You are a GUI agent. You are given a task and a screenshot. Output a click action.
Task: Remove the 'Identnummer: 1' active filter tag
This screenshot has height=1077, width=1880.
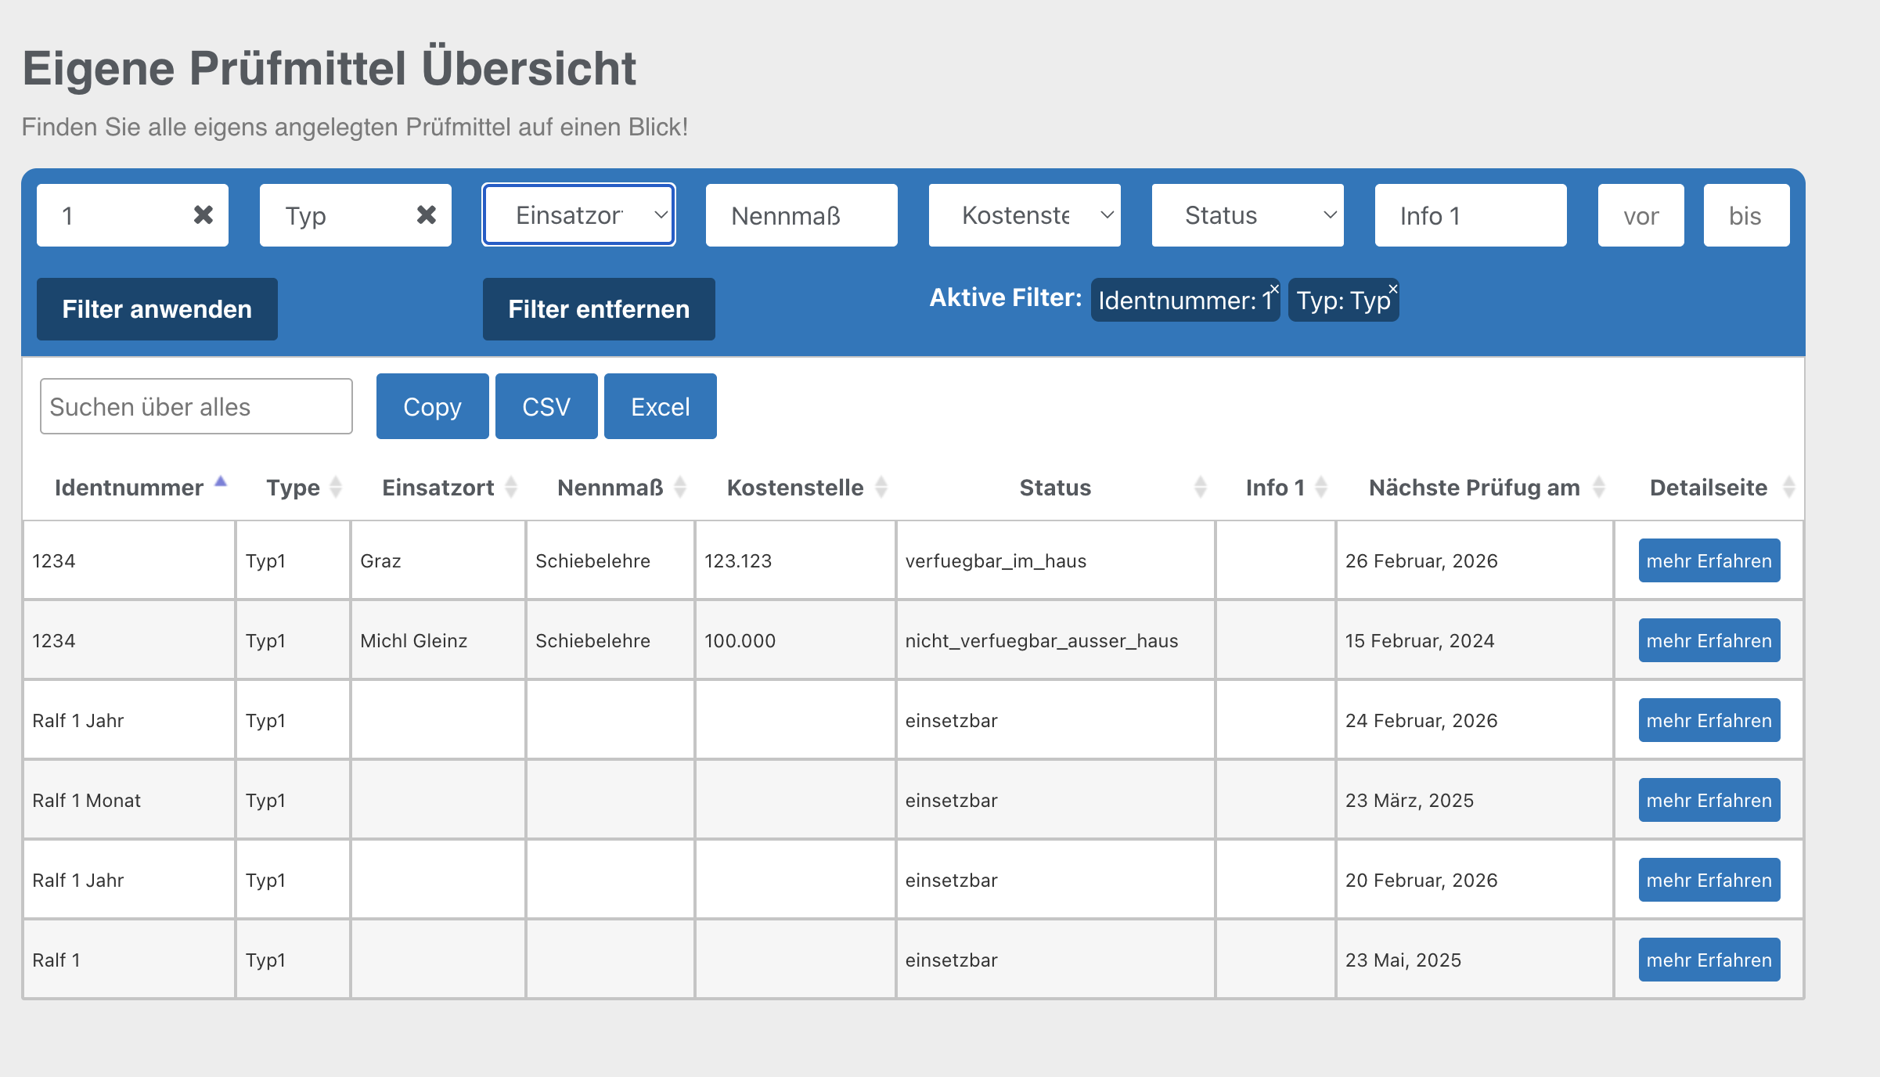point(1274,289)
